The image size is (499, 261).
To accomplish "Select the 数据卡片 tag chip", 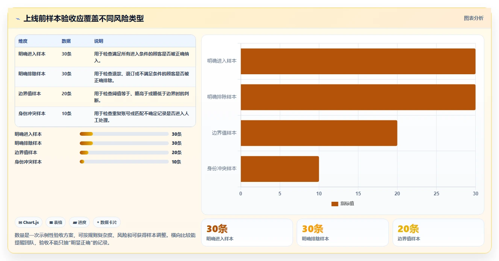I will (x=107, y=222).
